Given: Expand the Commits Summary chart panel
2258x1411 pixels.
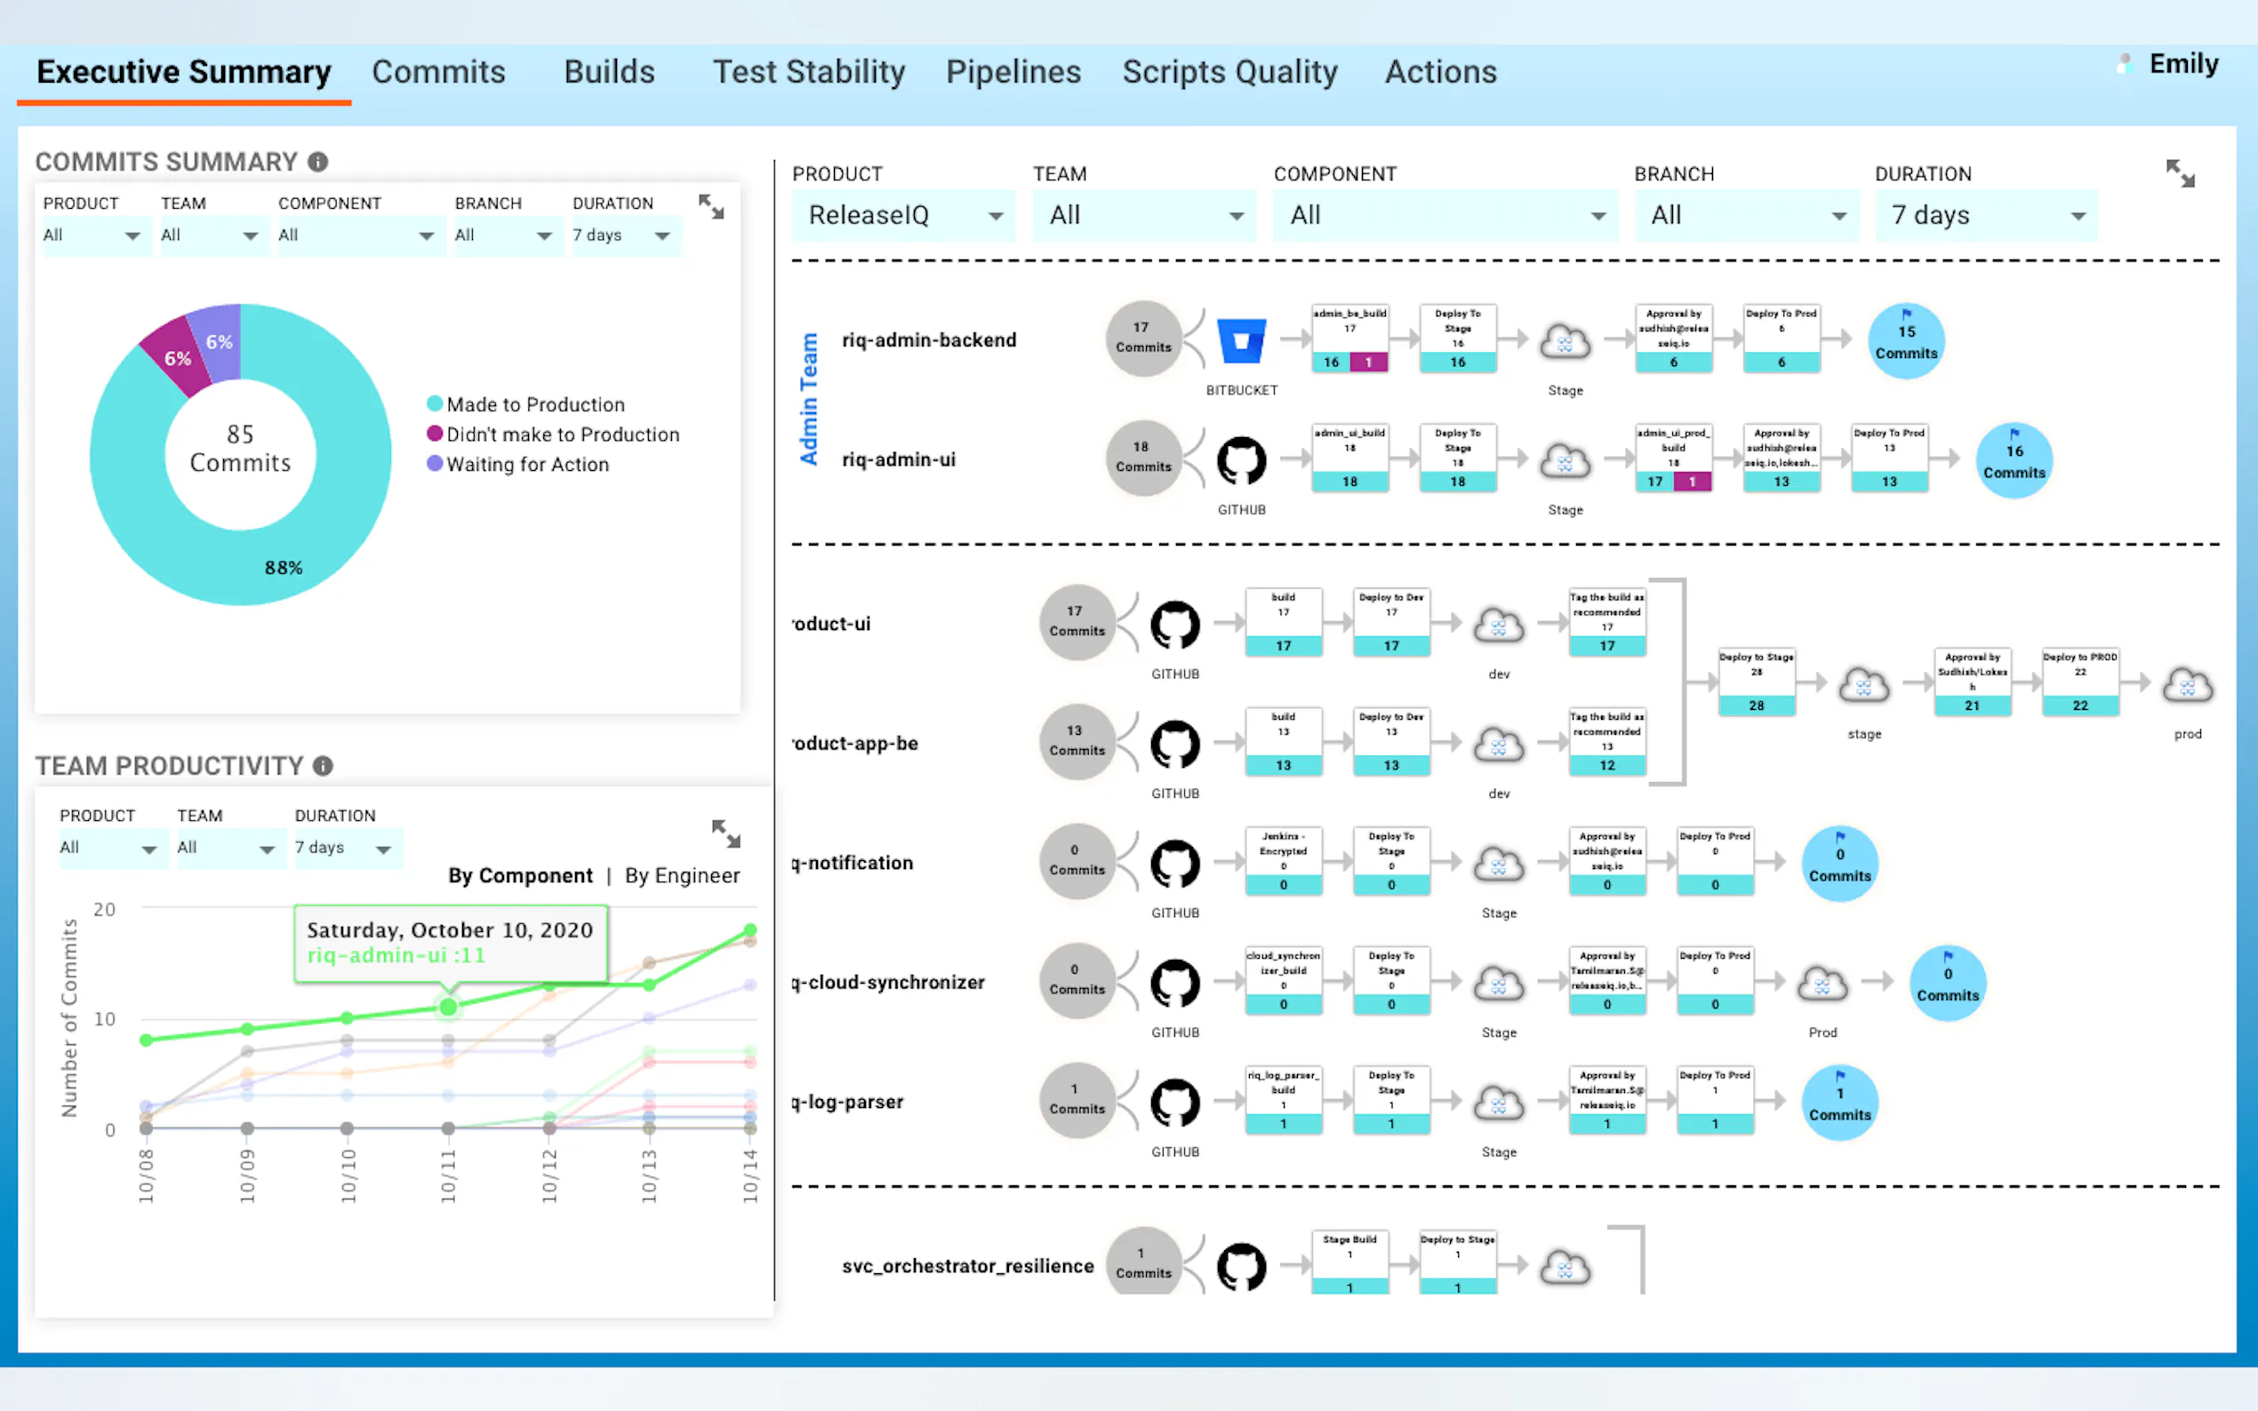Looking at the screenshot, I should click(x=711, y=207).
